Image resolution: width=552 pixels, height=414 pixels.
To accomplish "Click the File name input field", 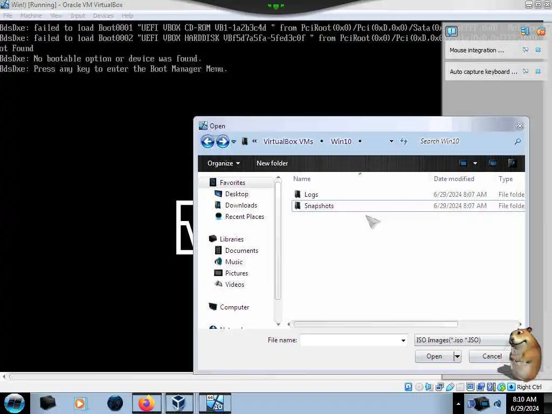I will tap(349, 340).
